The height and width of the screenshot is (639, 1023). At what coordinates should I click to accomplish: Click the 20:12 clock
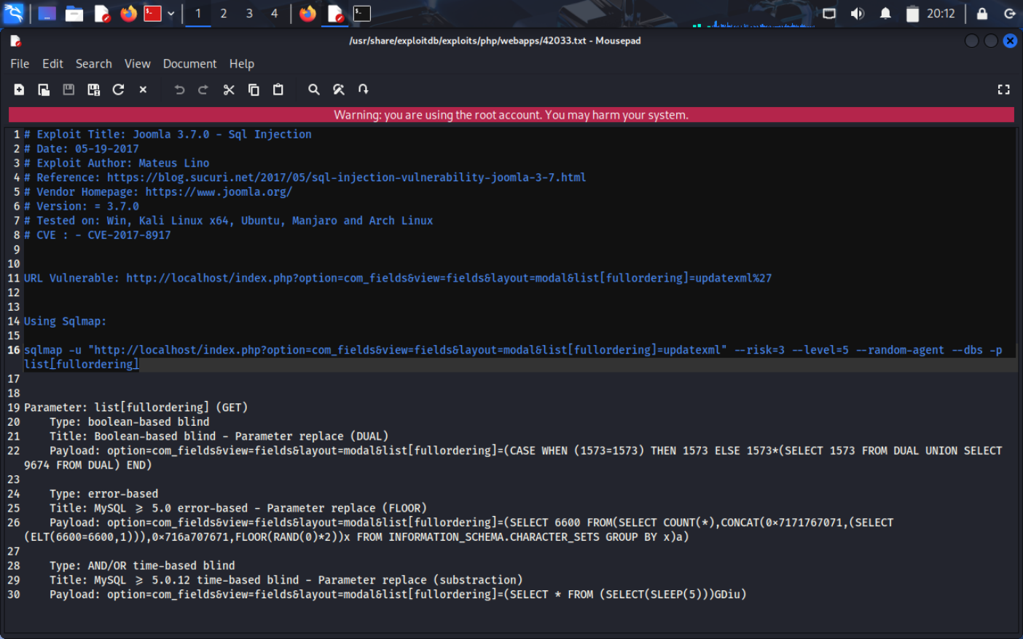[941, 14]
